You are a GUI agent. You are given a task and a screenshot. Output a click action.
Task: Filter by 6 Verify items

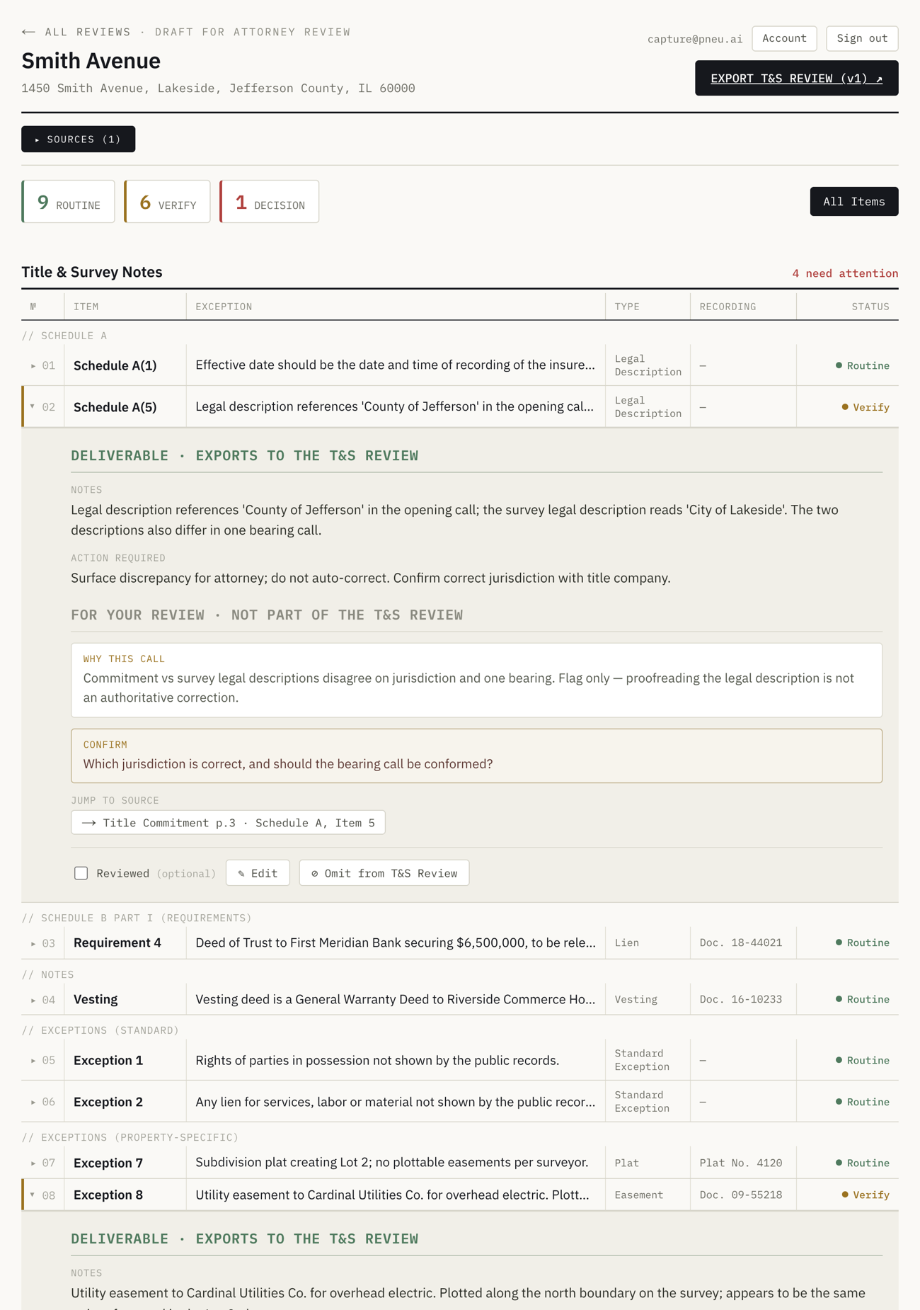tap(167, 202)
